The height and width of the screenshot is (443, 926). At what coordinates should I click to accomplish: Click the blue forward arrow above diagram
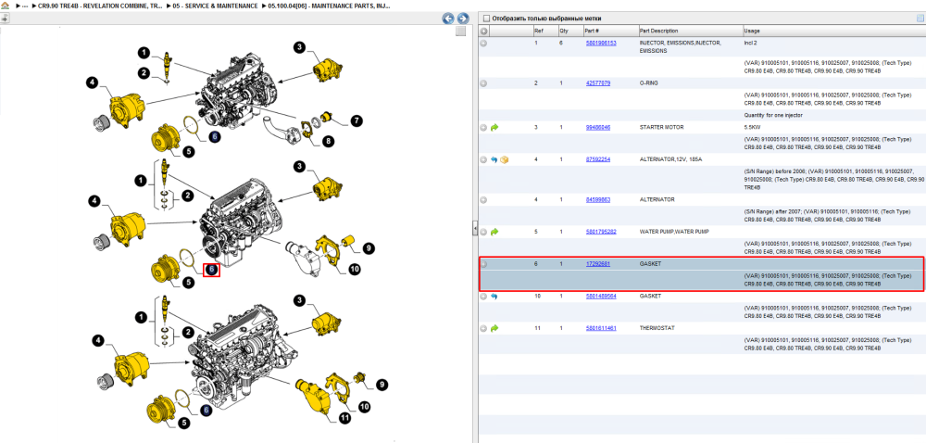(463, 19)
